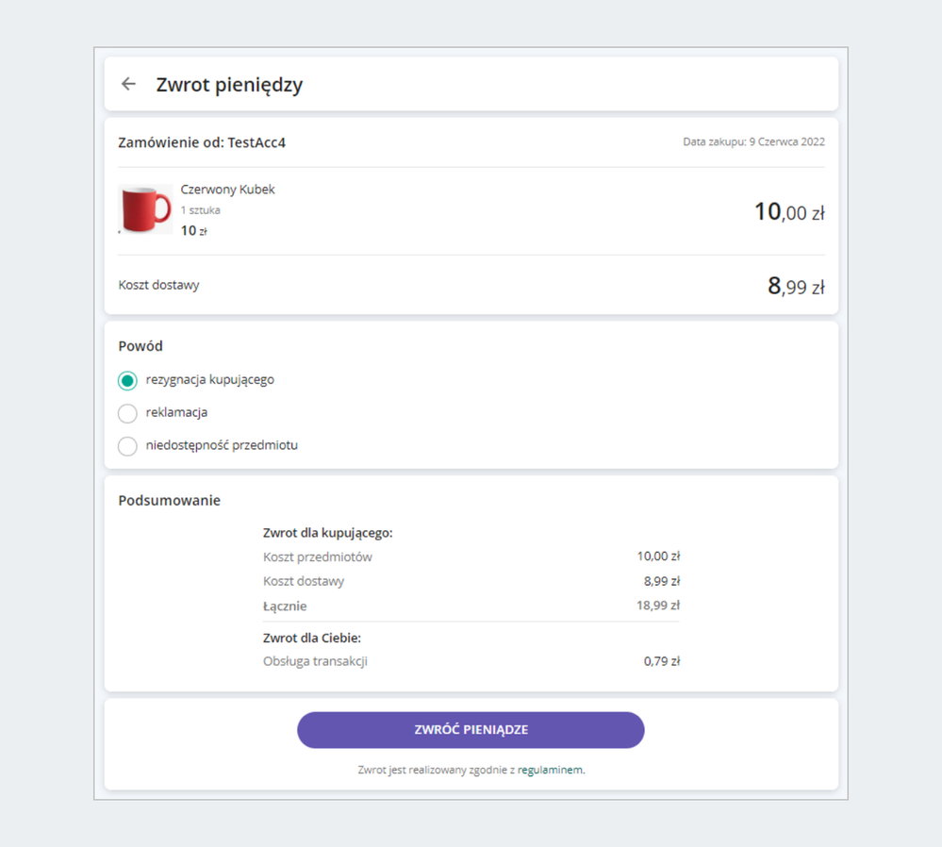Click the product name Czerwony Kubek
This screenshot has width=942, height=847.
pyautogui.click(x=226, y=189)
